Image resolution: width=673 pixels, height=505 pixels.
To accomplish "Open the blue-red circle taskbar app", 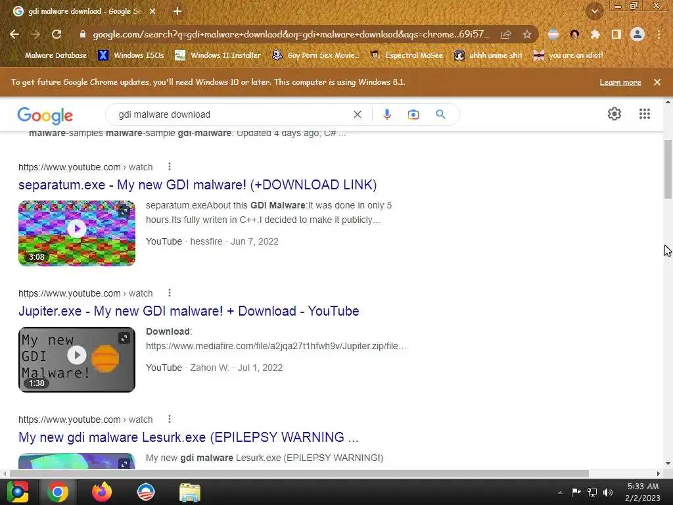I will [x=145, y=492].
